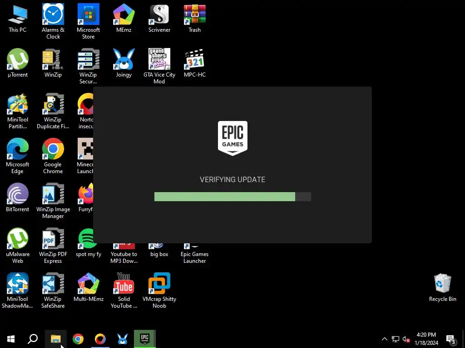Open WinZip Duplicate Fi... shortcut
Screen dimensions: 465x348
(x=53, y=111)
